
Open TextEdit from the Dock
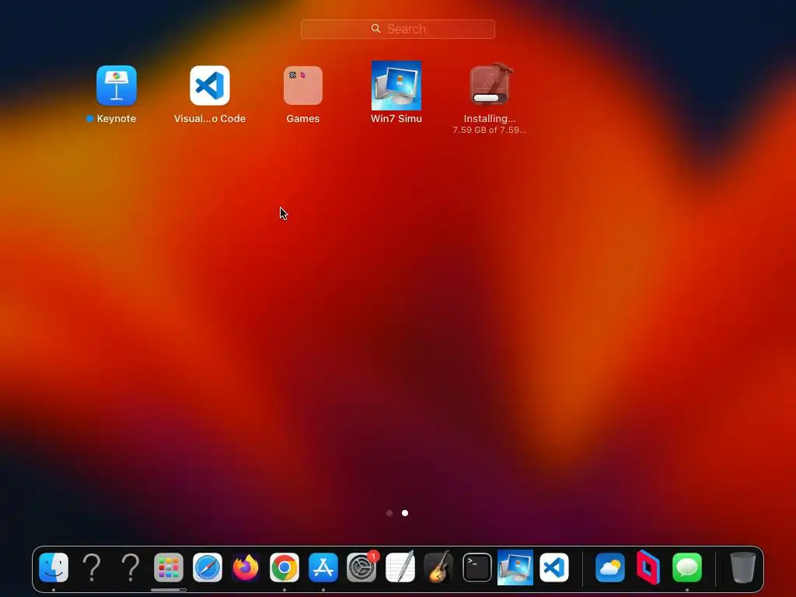(x=400, y=567)
